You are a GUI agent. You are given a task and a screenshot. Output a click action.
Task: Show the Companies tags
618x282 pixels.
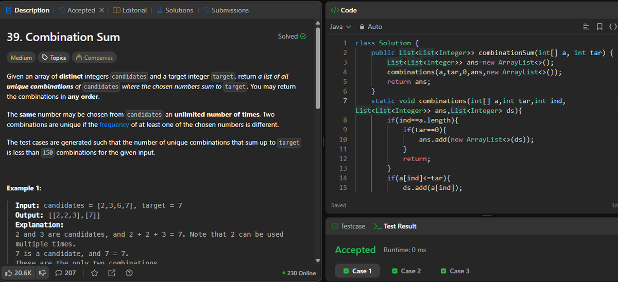94,58
